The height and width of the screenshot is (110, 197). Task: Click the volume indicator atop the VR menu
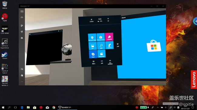(108, 20)
